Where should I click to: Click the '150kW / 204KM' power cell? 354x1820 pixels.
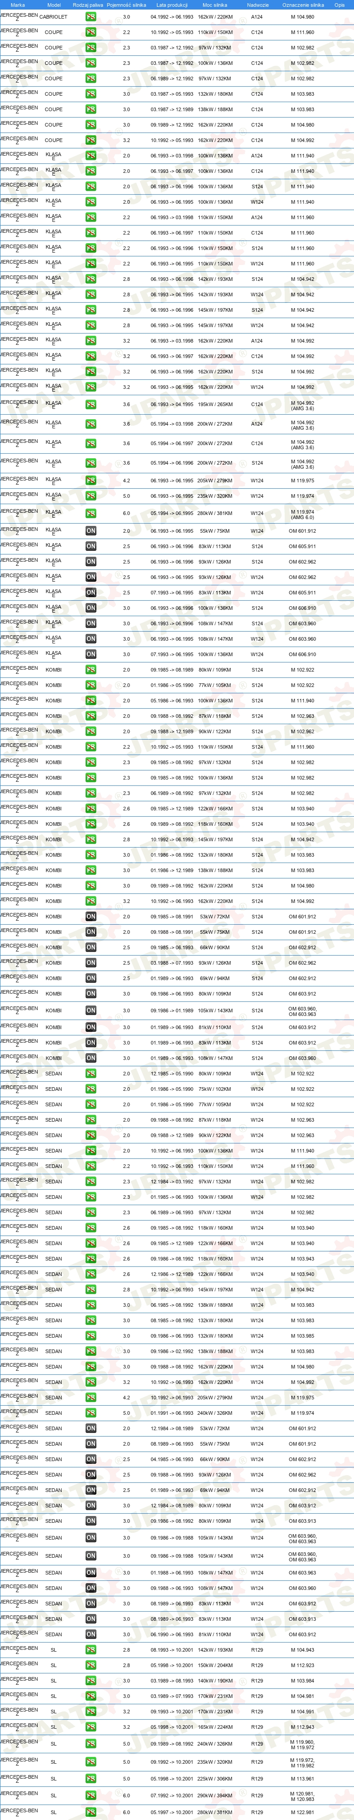pyautogui.click(x=215, y=1666)
